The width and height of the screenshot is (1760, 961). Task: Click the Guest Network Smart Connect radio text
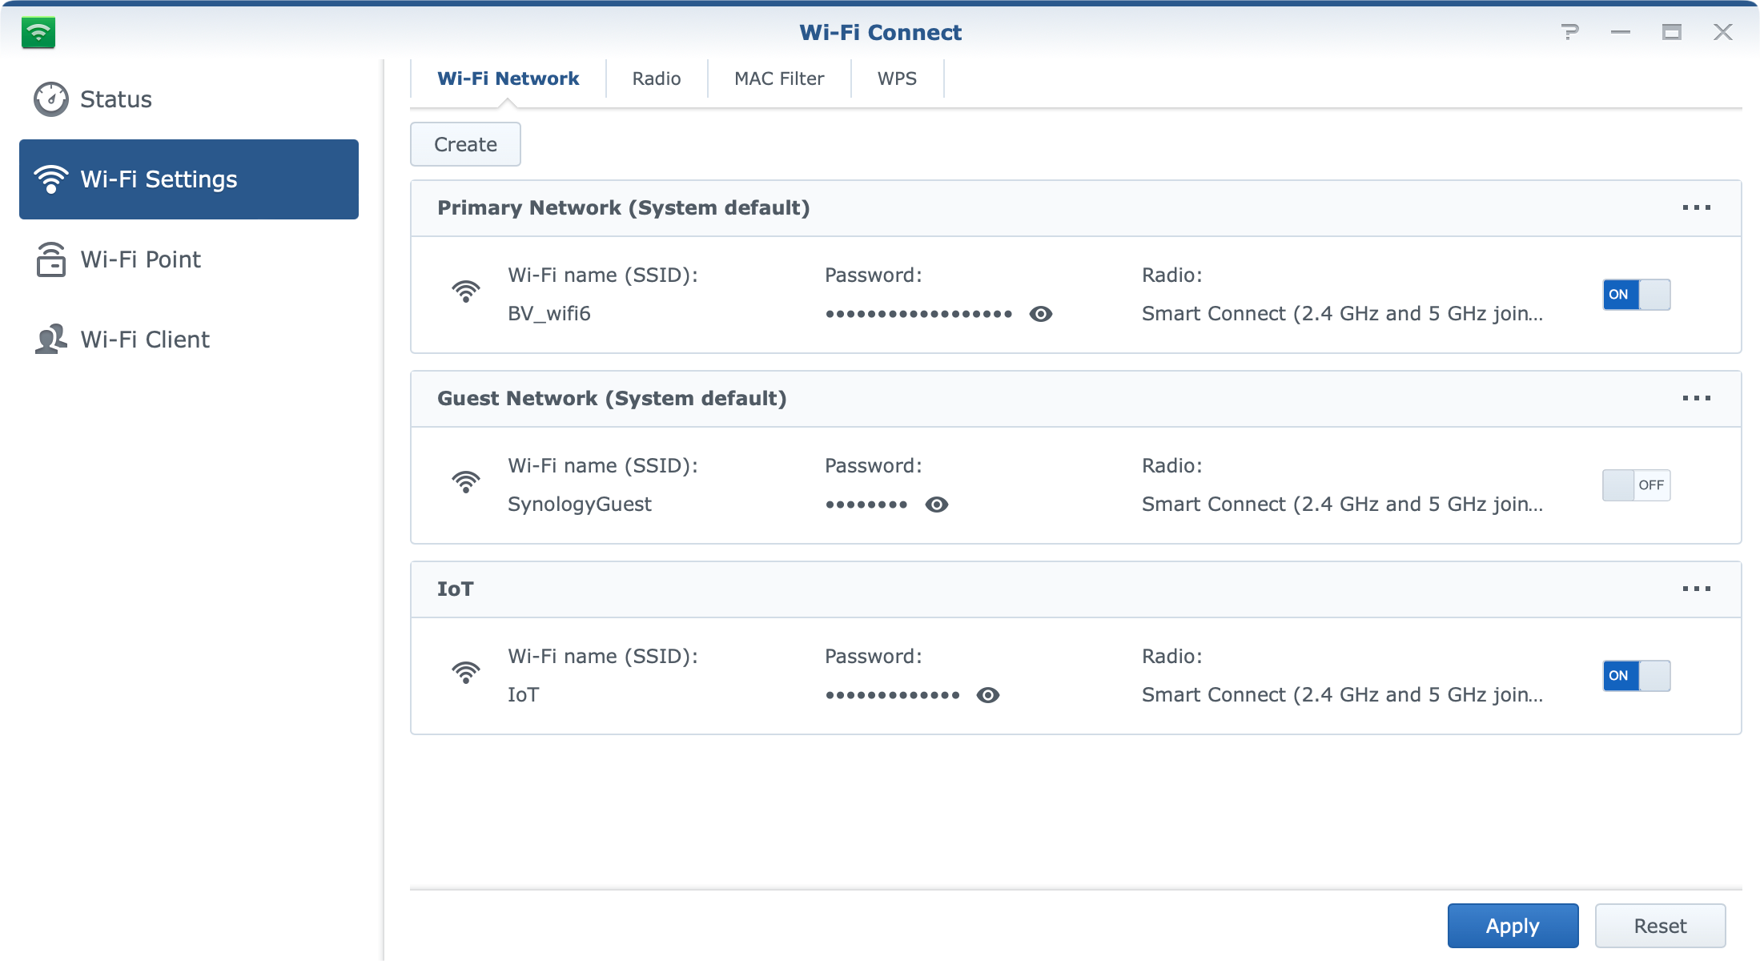tap(1342, 505)
